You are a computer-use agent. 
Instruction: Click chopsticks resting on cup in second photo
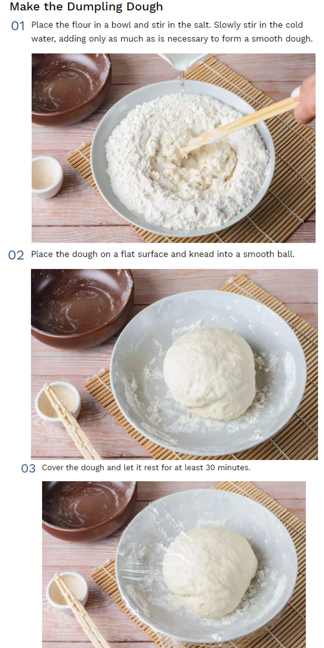(x=72, y=421)
